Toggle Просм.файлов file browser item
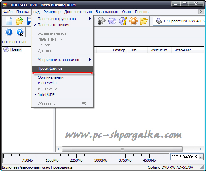This screenshot has width=206, height=172. click(x=62, y=68)
